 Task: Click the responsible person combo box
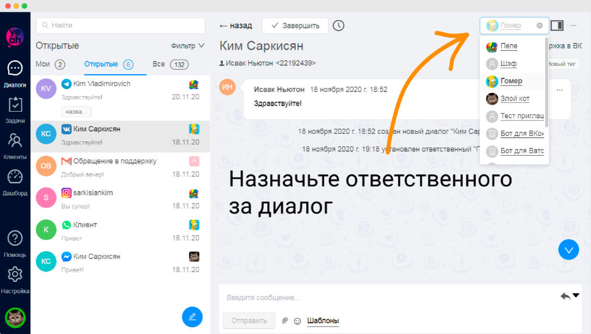click(514, 26)
